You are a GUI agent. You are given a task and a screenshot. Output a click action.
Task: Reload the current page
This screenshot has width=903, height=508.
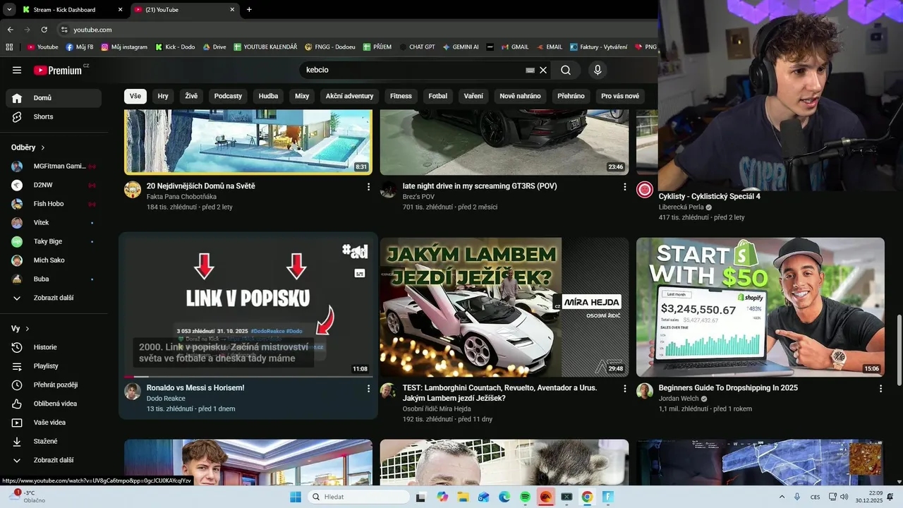(x=44, y=30)
